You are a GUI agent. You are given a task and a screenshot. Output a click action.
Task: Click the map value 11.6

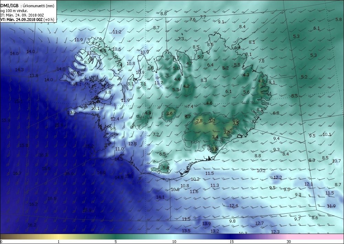(x=194, y=192)
